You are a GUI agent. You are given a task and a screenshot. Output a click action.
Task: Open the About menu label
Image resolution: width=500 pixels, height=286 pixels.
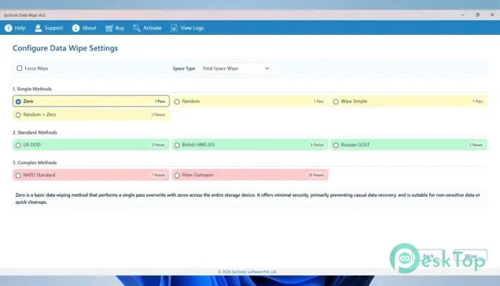(x=89, y=28)
